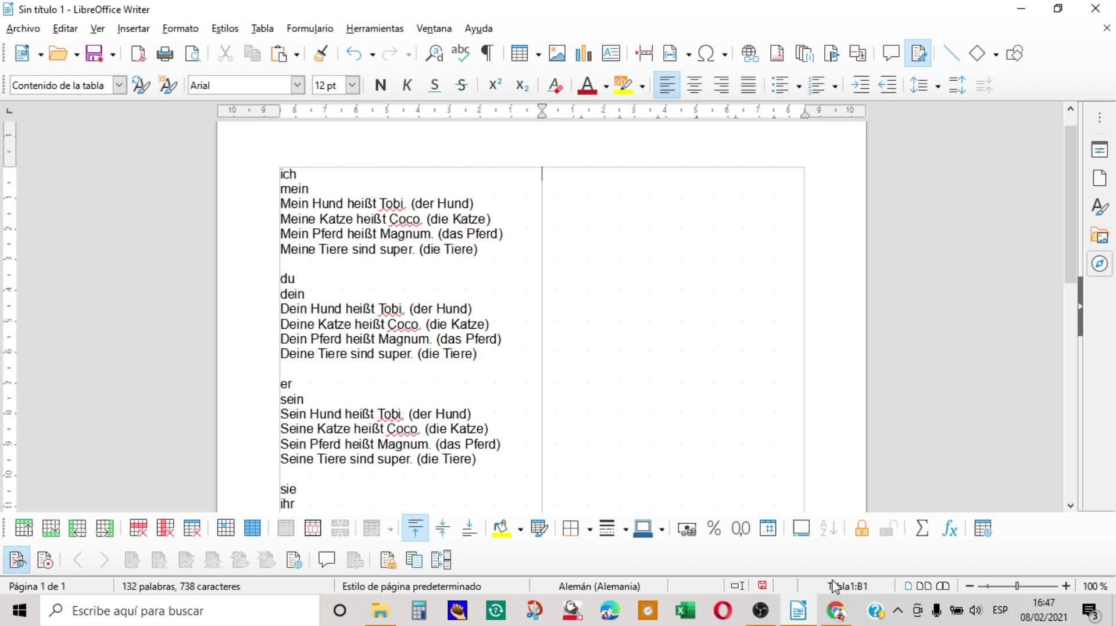This screenshot has height=626, width=1116.
Task: Click the Print icon in the toolbar
Action: click(165, 54)
